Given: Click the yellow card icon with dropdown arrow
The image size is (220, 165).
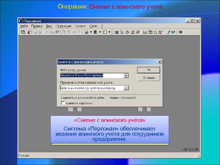Looking at the screenshot, I should click(105, 32).
